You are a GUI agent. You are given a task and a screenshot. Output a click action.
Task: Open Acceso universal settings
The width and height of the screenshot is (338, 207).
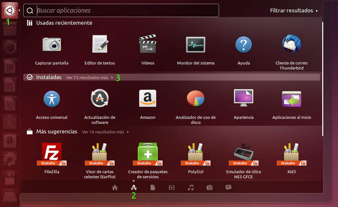pyautogui.click(x=52, y=99)
